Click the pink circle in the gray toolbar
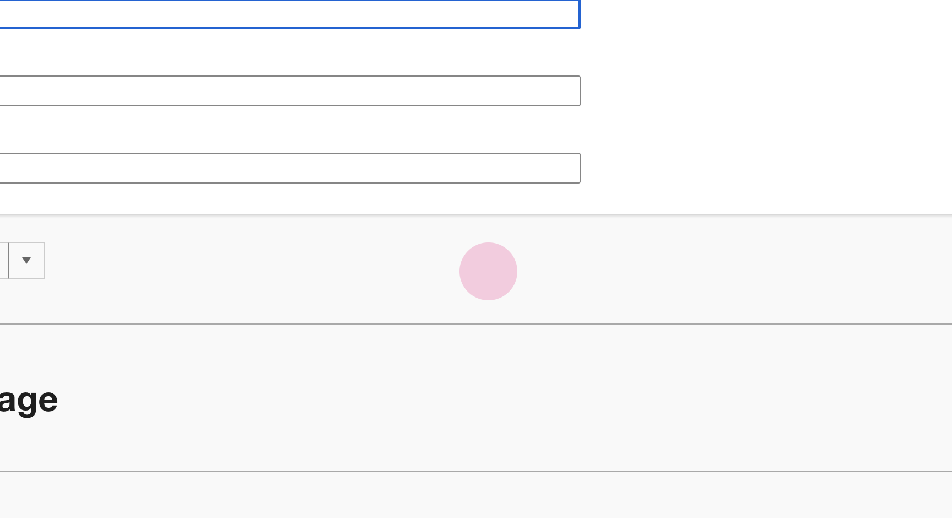The image size is (952, 518). 488,271
